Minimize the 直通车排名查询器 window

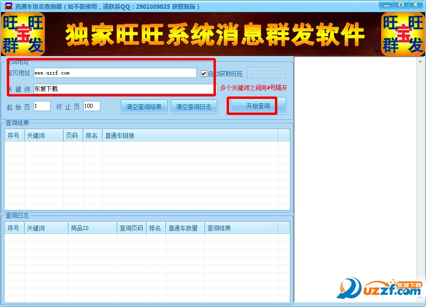[x=387, y=4]
